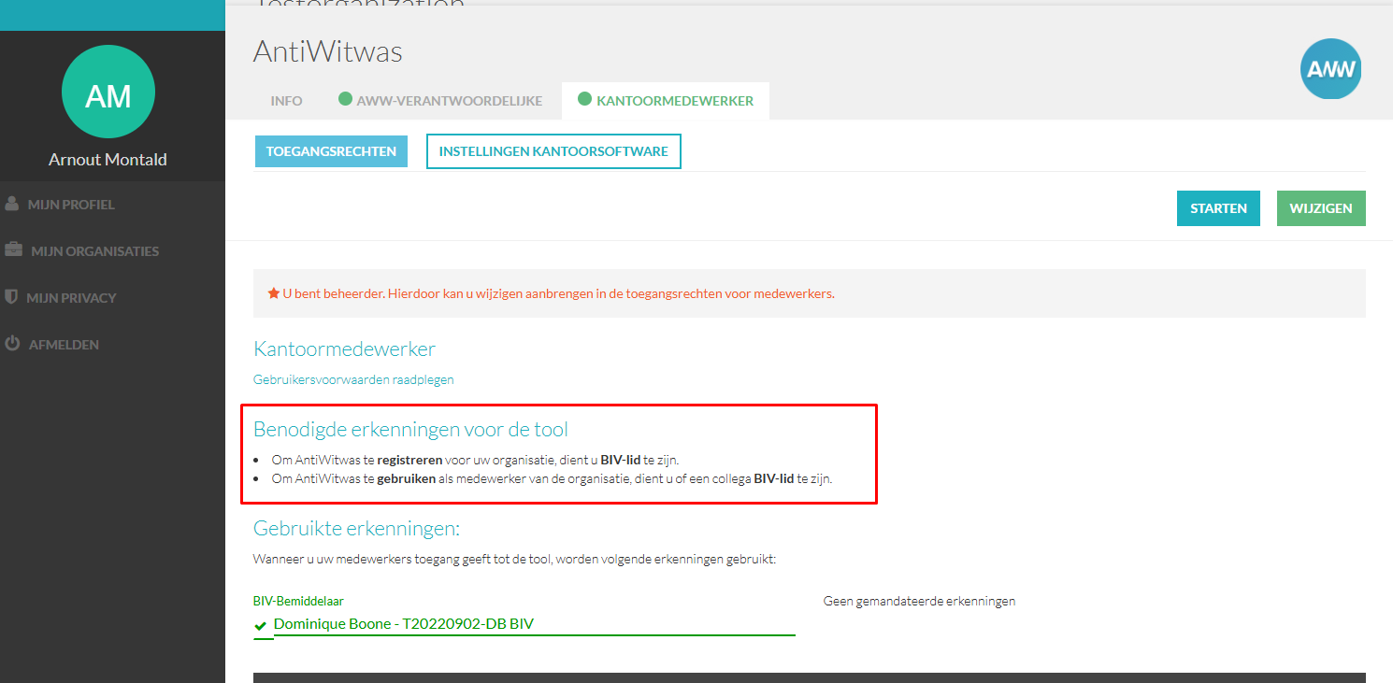Click the Toegangsrechten button
Screen dimensions: 1393x683
point(331,151)
